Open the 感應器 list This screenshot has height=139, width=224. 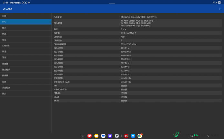pyautogui.click(x=26, y=64)
